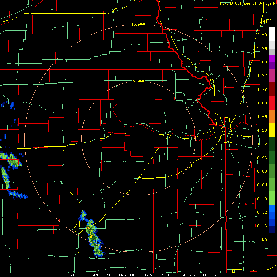Click the "1.76" scale value
Image resolution: width=277 pixels, height=277 pixels.
click(x=262, y=89)
